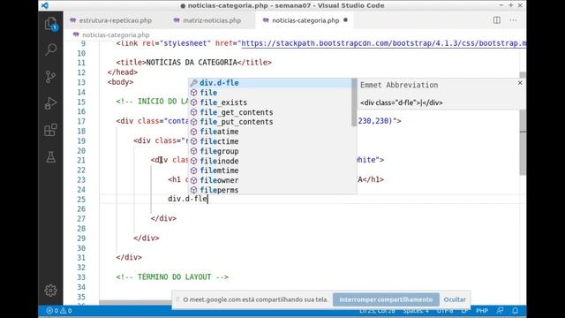Click 'Ocultar' to hide sharing bar
The height and width of the screenshot is (318, 565).
click(x=455, y=299)
